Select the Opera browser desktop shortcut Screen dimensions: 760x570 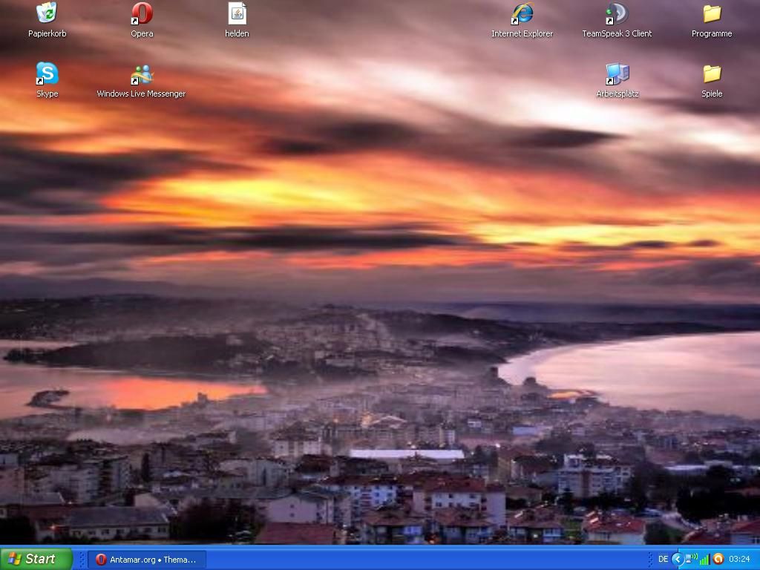coord(142,14)
